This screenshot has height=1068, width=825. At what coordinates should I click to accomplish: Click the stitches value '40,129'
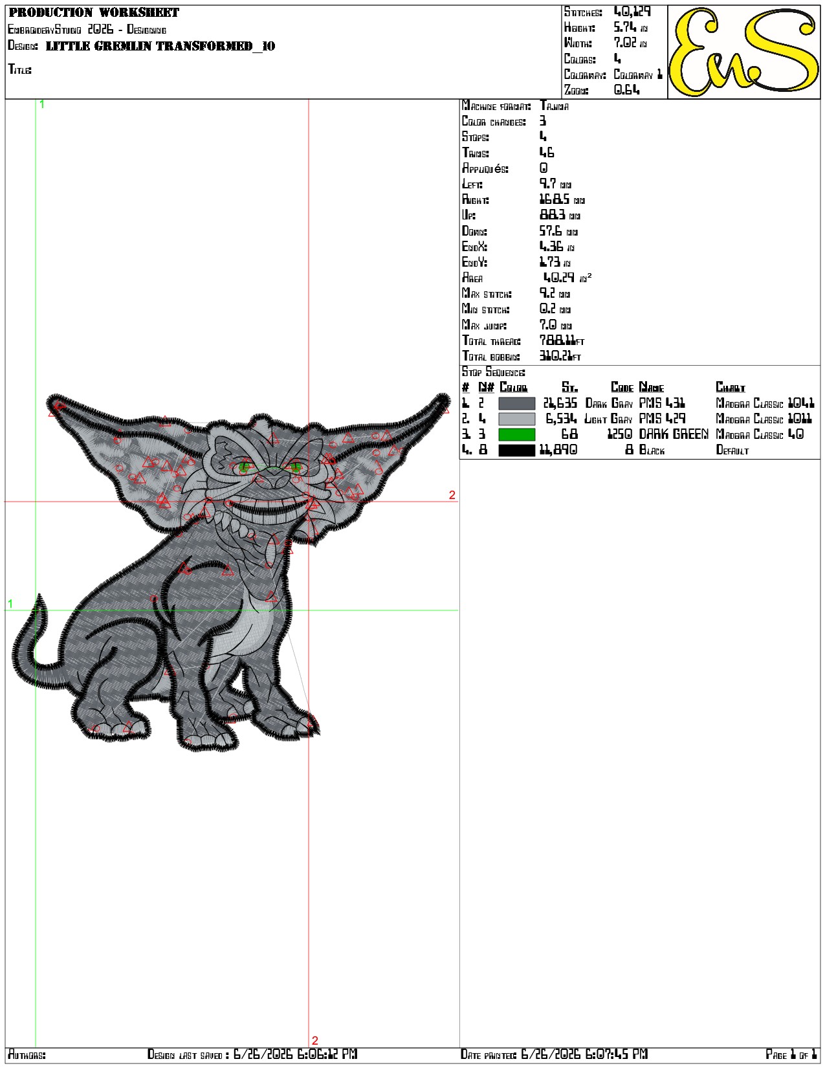pos(632,12)
